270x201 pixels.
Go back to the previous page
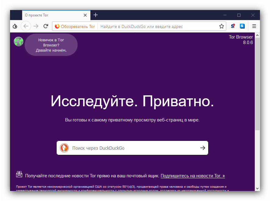[26, 26]
